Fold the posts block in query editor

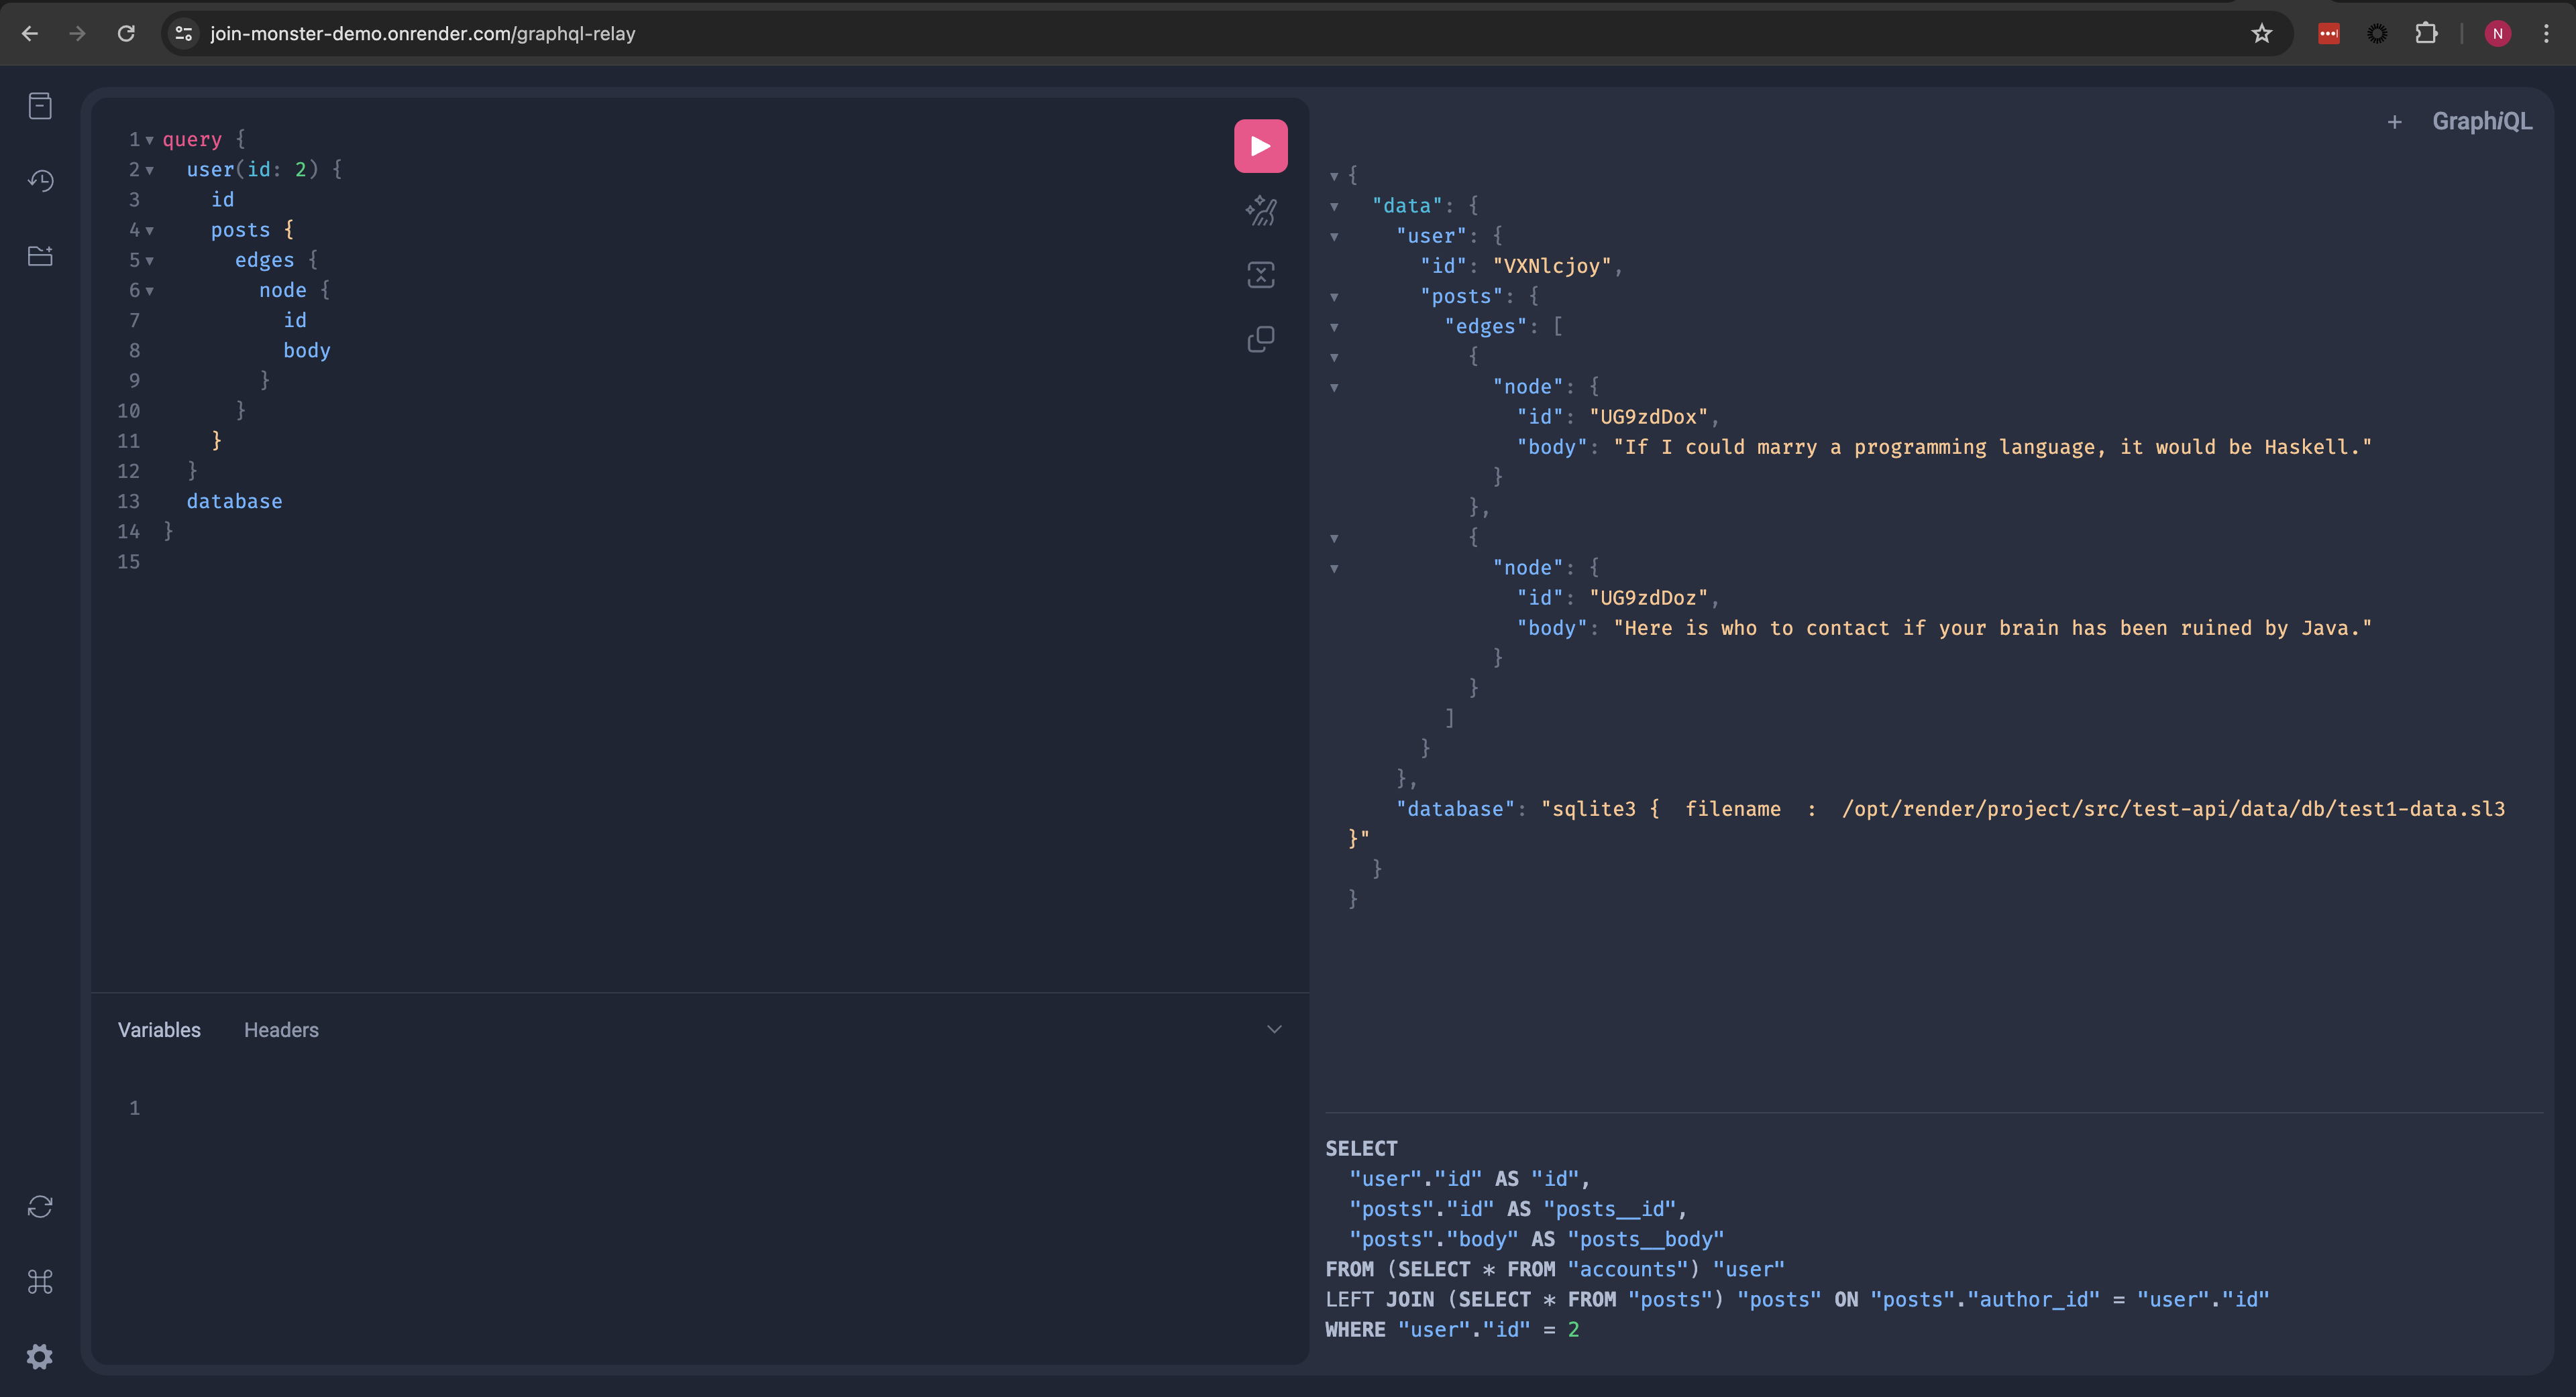[150, 231]
